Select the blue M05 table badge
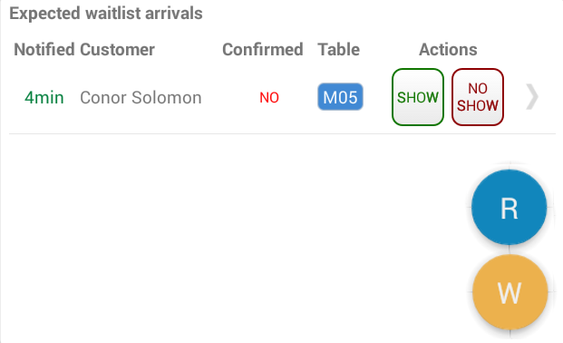This screenshot has width=563, height=343. click(340, 97)
